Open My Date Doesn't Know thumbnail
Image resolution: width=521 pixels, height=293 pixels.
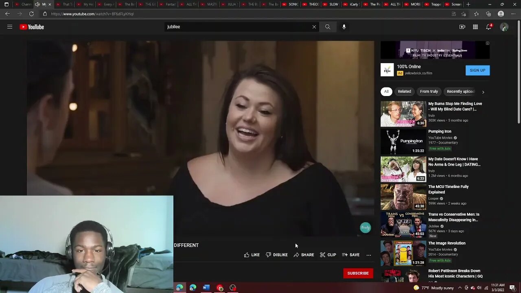click(x=403, y=169)
